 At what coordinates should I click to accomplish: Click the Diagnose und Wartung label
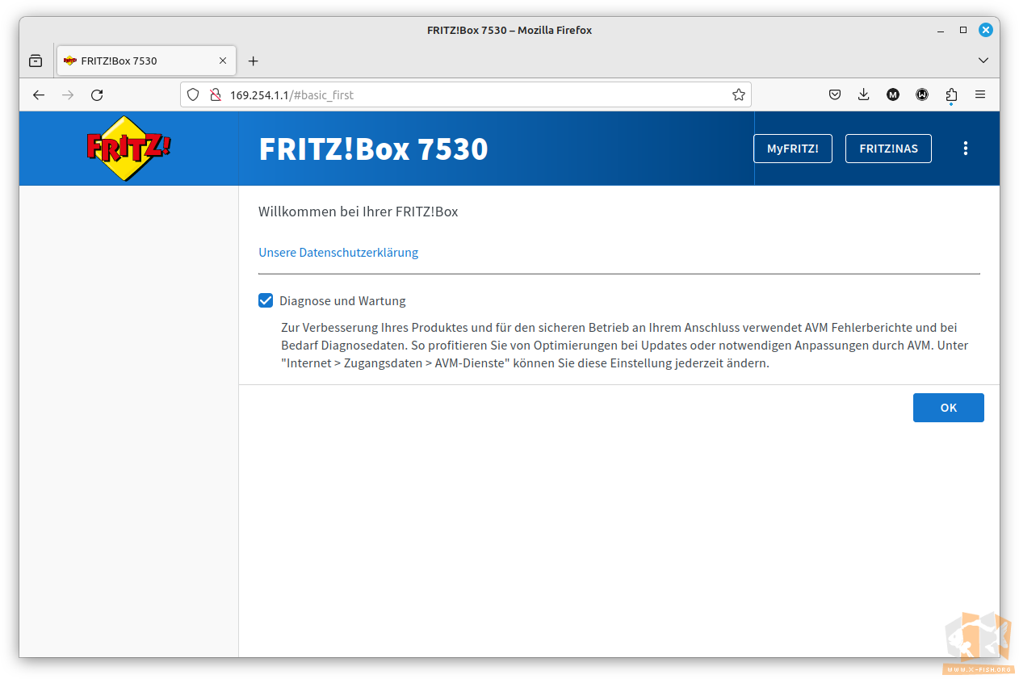[x=342, y=301]
